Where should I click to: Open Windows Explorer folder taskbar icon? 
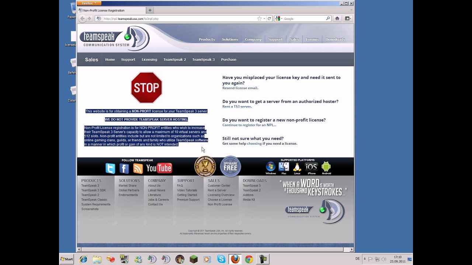97,259
